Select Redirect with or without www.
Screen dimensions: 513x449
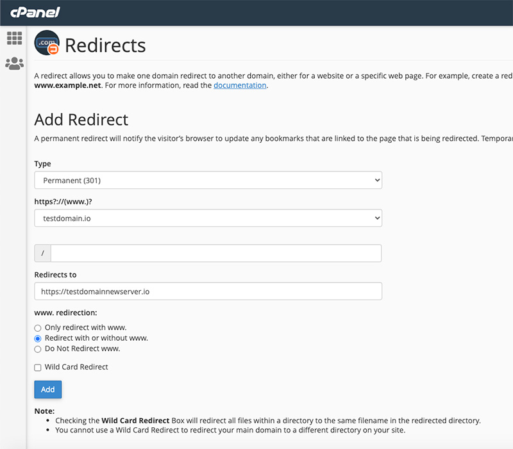pyautogui.click(x=38, y=338)
